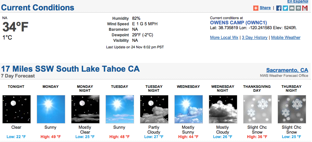The width and height of the screenshot is (312, 142).
Task: Open the En Español link
Action: point(298,2)
